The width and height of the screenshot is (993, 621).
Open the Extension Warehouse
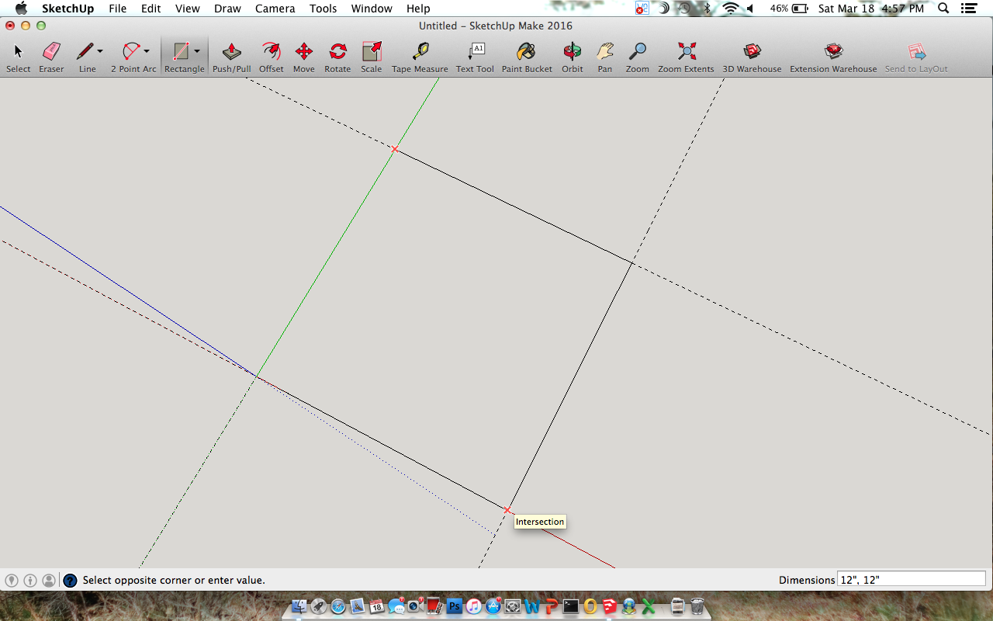coord(833,57)
